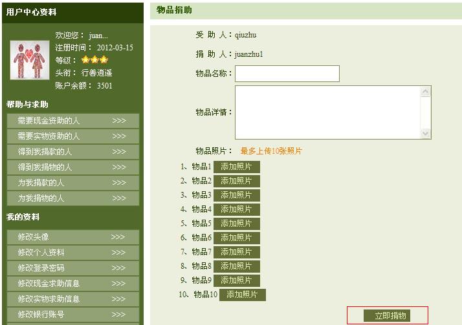Click arrows icon beside 需要现金资助的人

click(119, 121)
